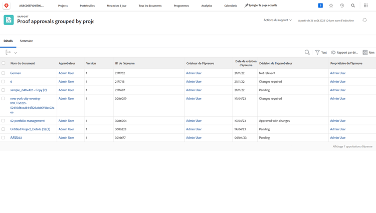376x213 pixels.
Task: Open the filter funnel Tout
Action: 321,53
